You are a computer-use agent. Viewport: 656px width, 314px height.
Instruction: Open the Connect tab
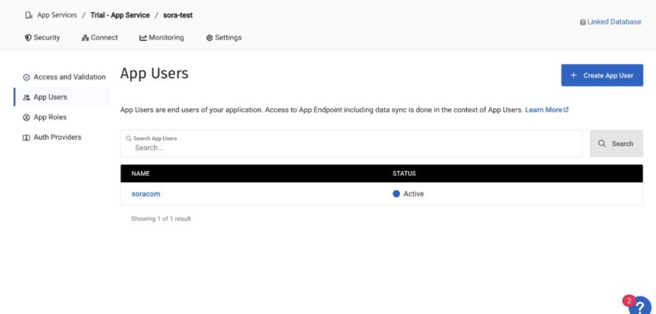(x=100, y=38)
